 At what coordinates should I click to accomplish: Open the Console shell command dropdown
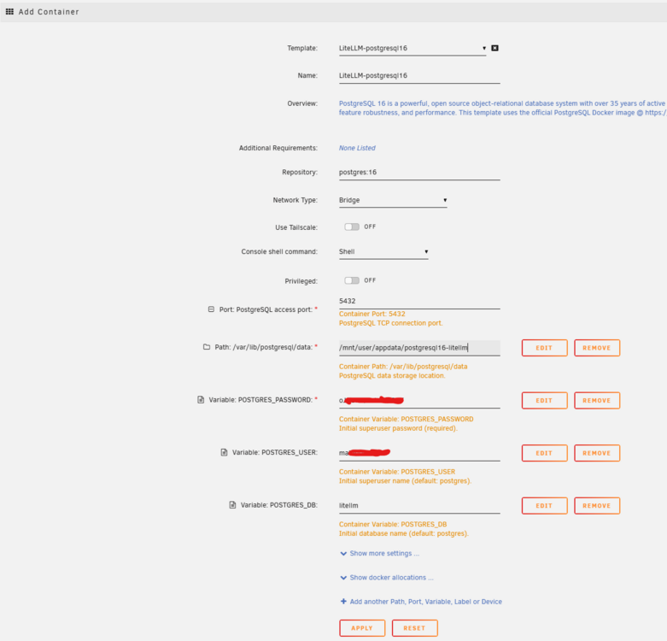click(383, 251)
